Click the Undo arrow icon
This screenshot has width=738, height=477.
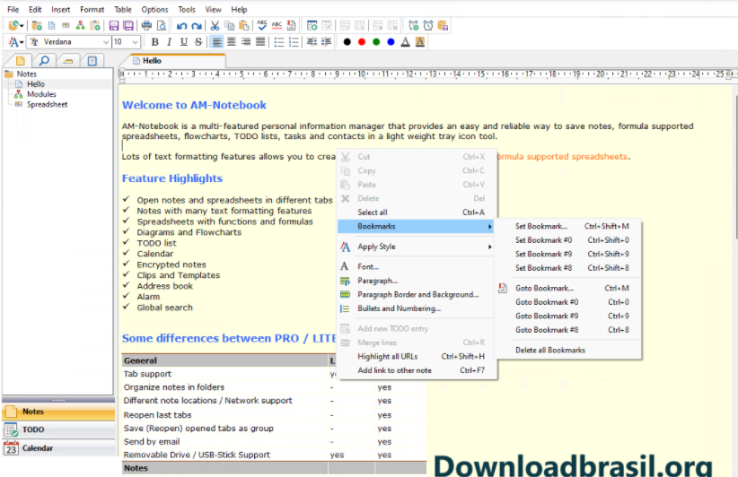point(182,26)
